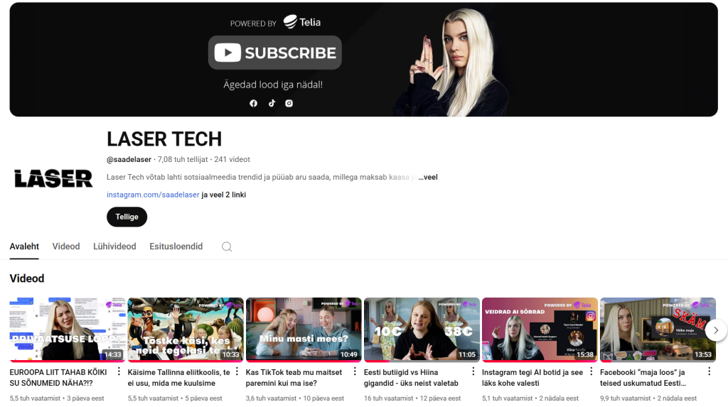Open options menu for Tallinna eliitkoolis video
This screenshot has width=728, height=407.
[237, 372]
